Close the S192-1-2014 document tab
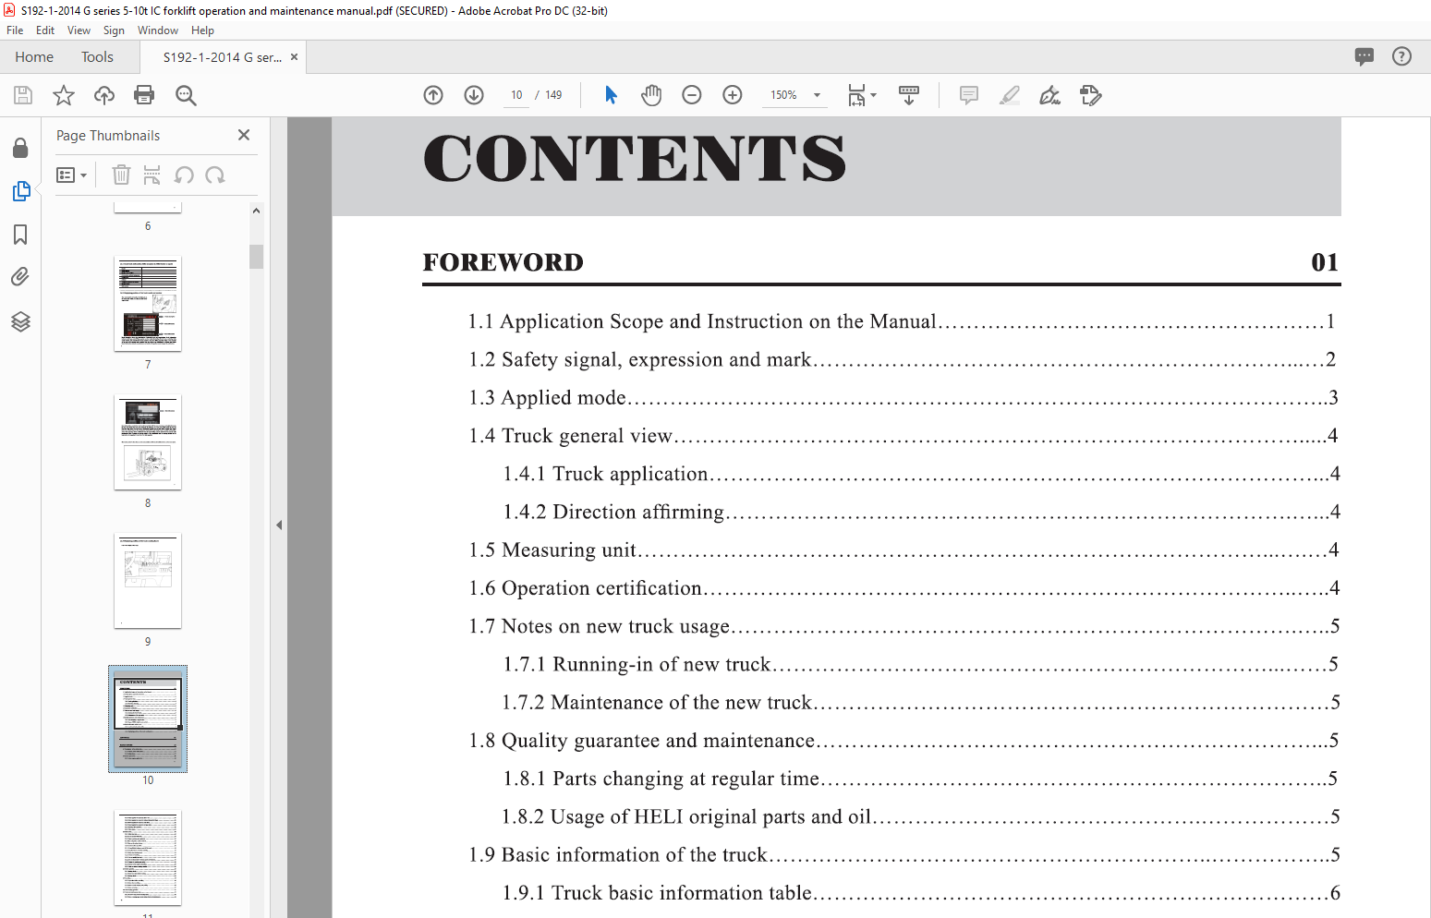Viewport: 1431px width, 918px height. point(294,57)
